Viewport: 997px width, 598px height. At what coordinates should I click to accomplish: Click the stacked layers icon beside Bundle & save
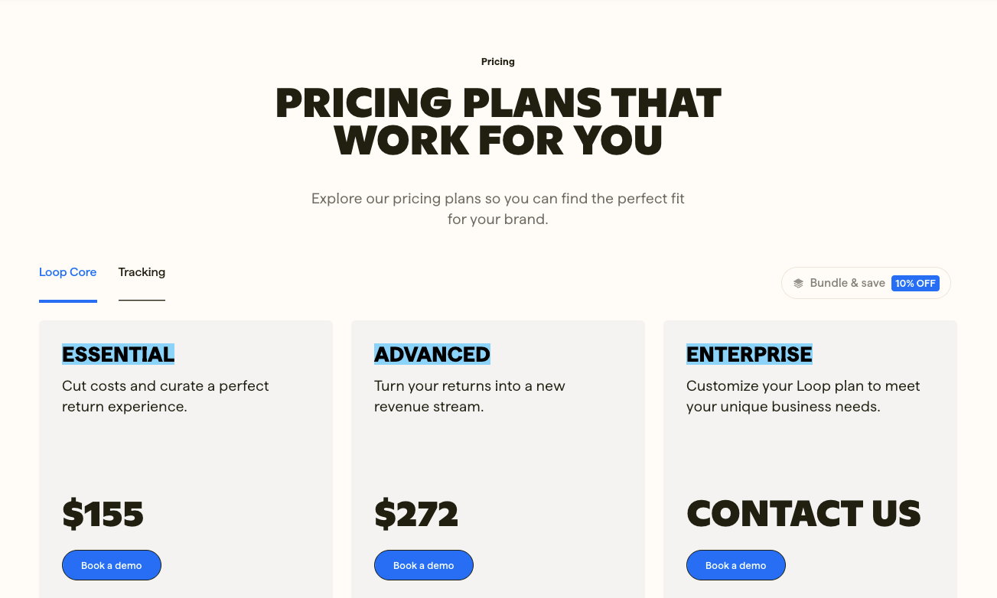798,283
